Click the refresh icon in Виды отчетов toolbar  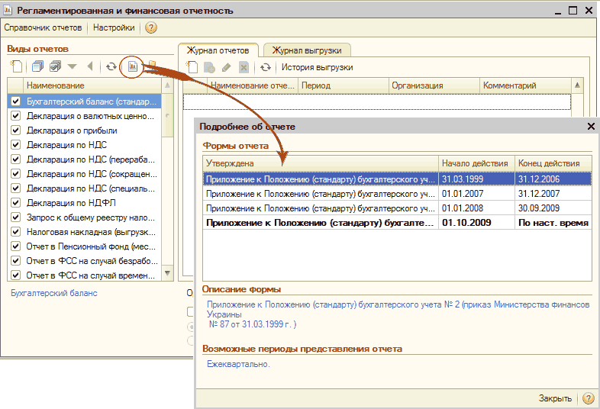pyautogui.click(x=111, y=66)
